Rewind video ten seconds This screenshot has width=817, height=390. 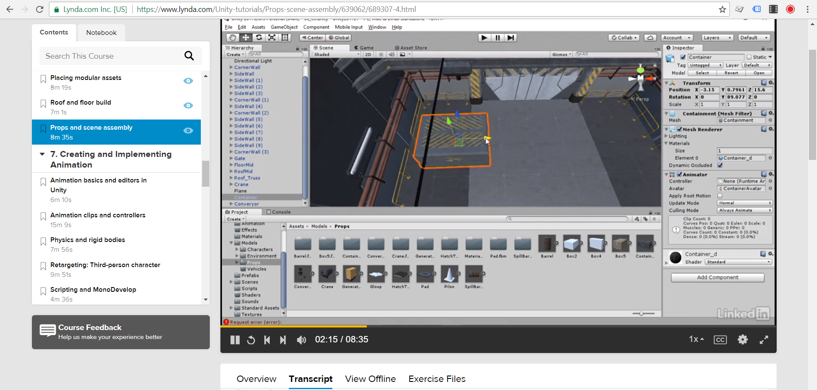pos(251,340)
